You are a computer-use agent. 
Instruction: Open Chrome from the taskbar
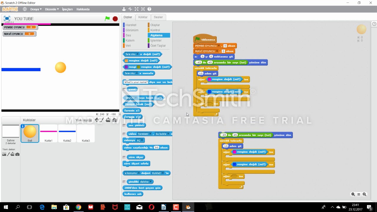coord(78,207)
